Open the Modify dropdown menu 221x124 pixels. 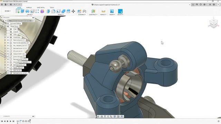tap(61, 14)
